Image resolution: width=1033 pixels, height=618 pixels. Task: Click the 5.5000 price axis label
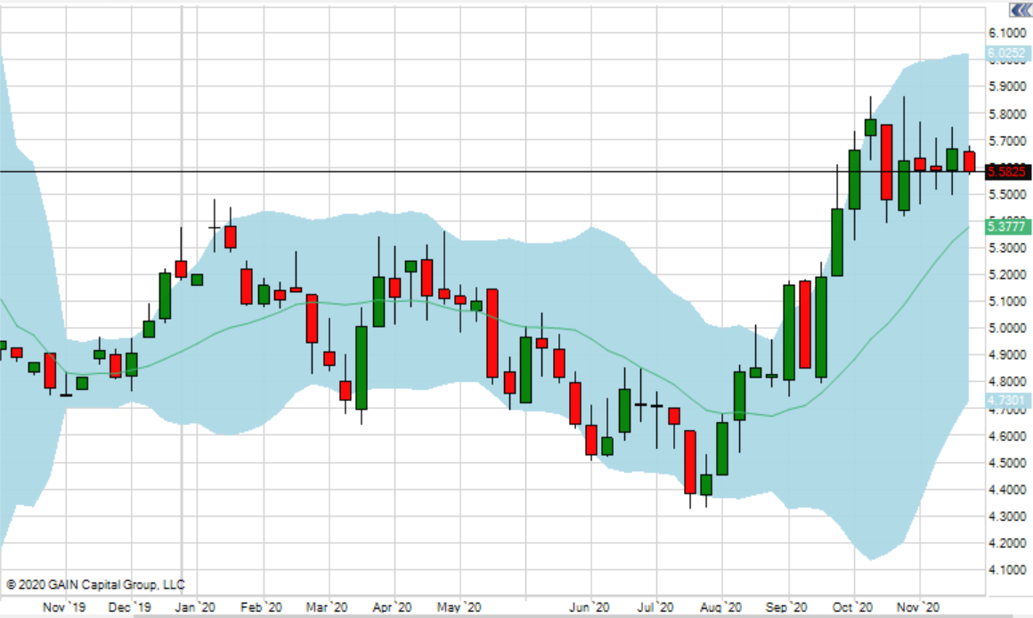(x=1007, y=194)
